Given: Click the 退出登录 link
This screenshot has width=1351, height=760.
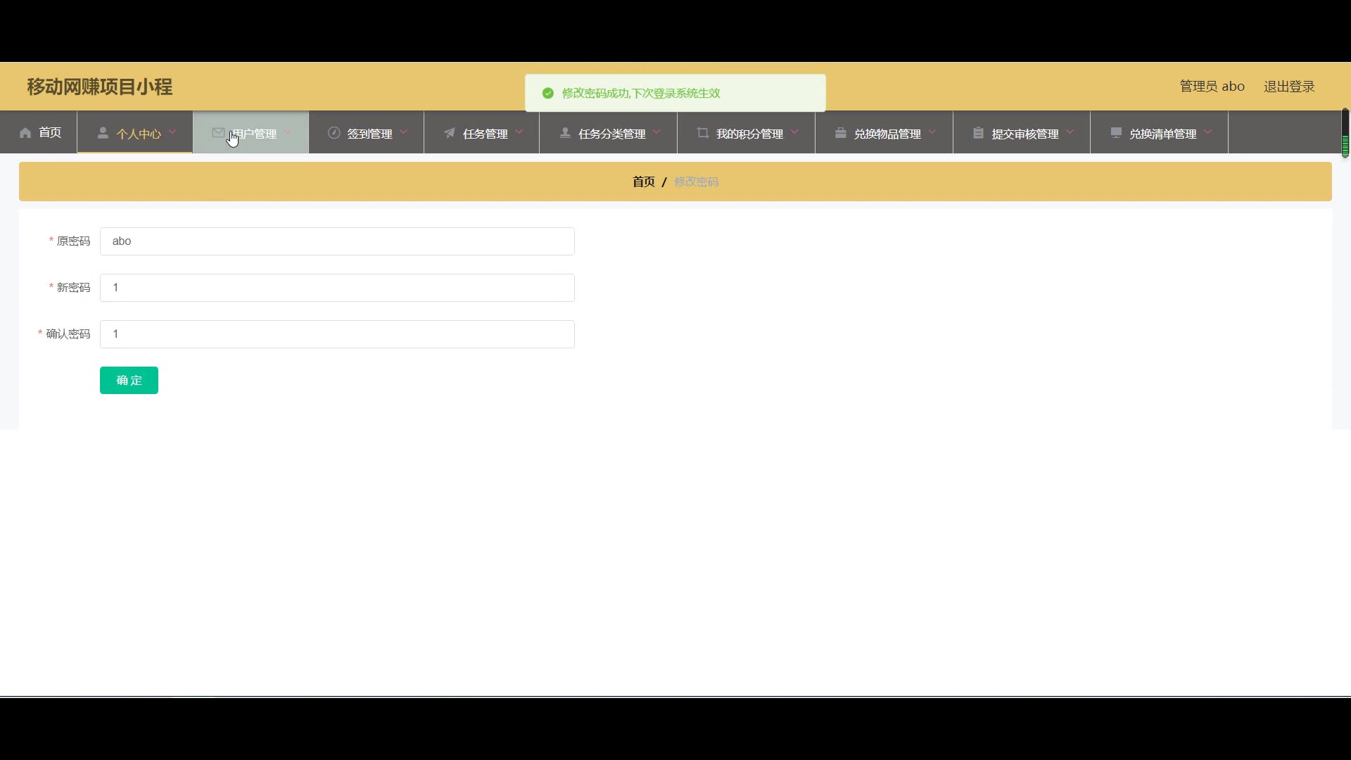Looking at the screenshot, I should (1289, 87).
